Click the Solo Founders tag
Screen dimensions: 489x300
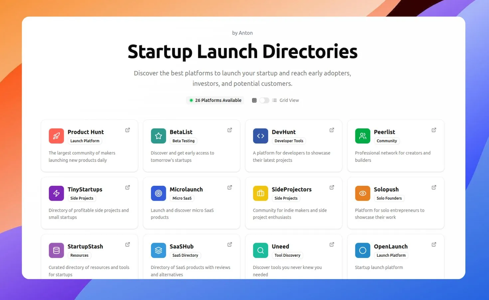tap(389, 198)
